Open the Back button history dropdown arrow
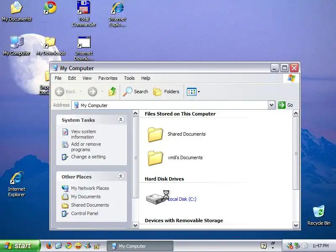The width and height of the screenshot is (336, 252). point(81,92)
